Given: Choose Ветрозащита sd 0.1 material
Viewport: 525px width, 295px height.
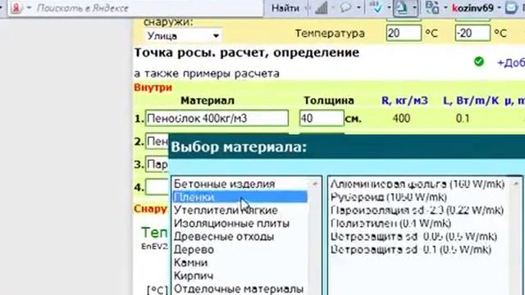Looking at the screenshot, I should pos(411,249).
